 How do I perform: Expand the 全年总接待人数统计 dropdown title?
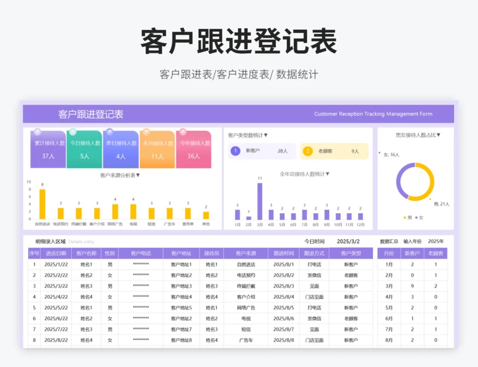coord(305,174)
